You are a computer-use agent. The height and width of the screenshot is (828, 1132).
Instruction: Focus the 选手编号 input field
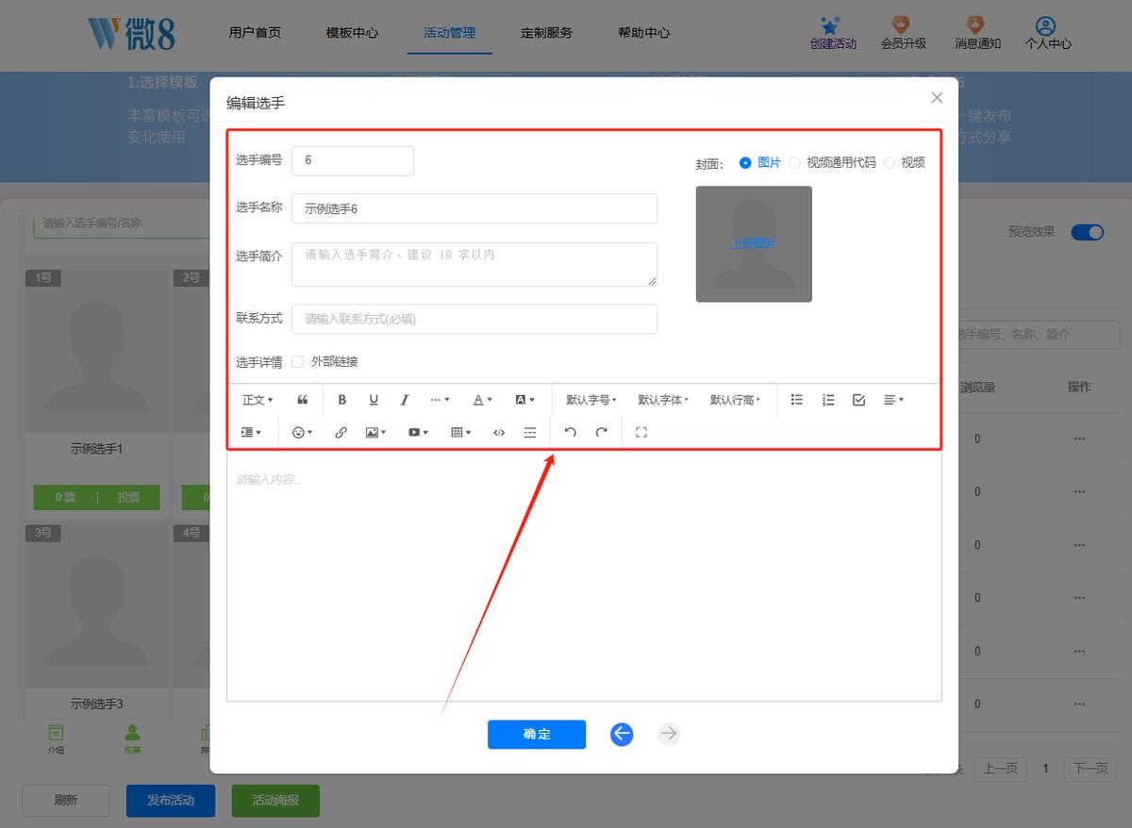353,160
